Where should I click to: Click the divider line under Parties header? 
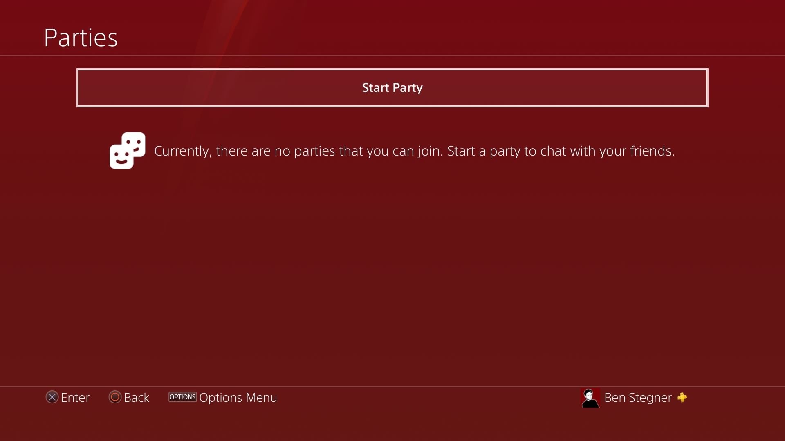click(x=392, y=56)
